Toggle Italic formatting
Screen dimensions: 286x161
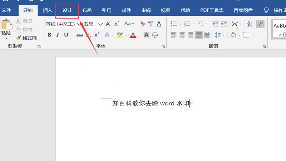(58, 35)
